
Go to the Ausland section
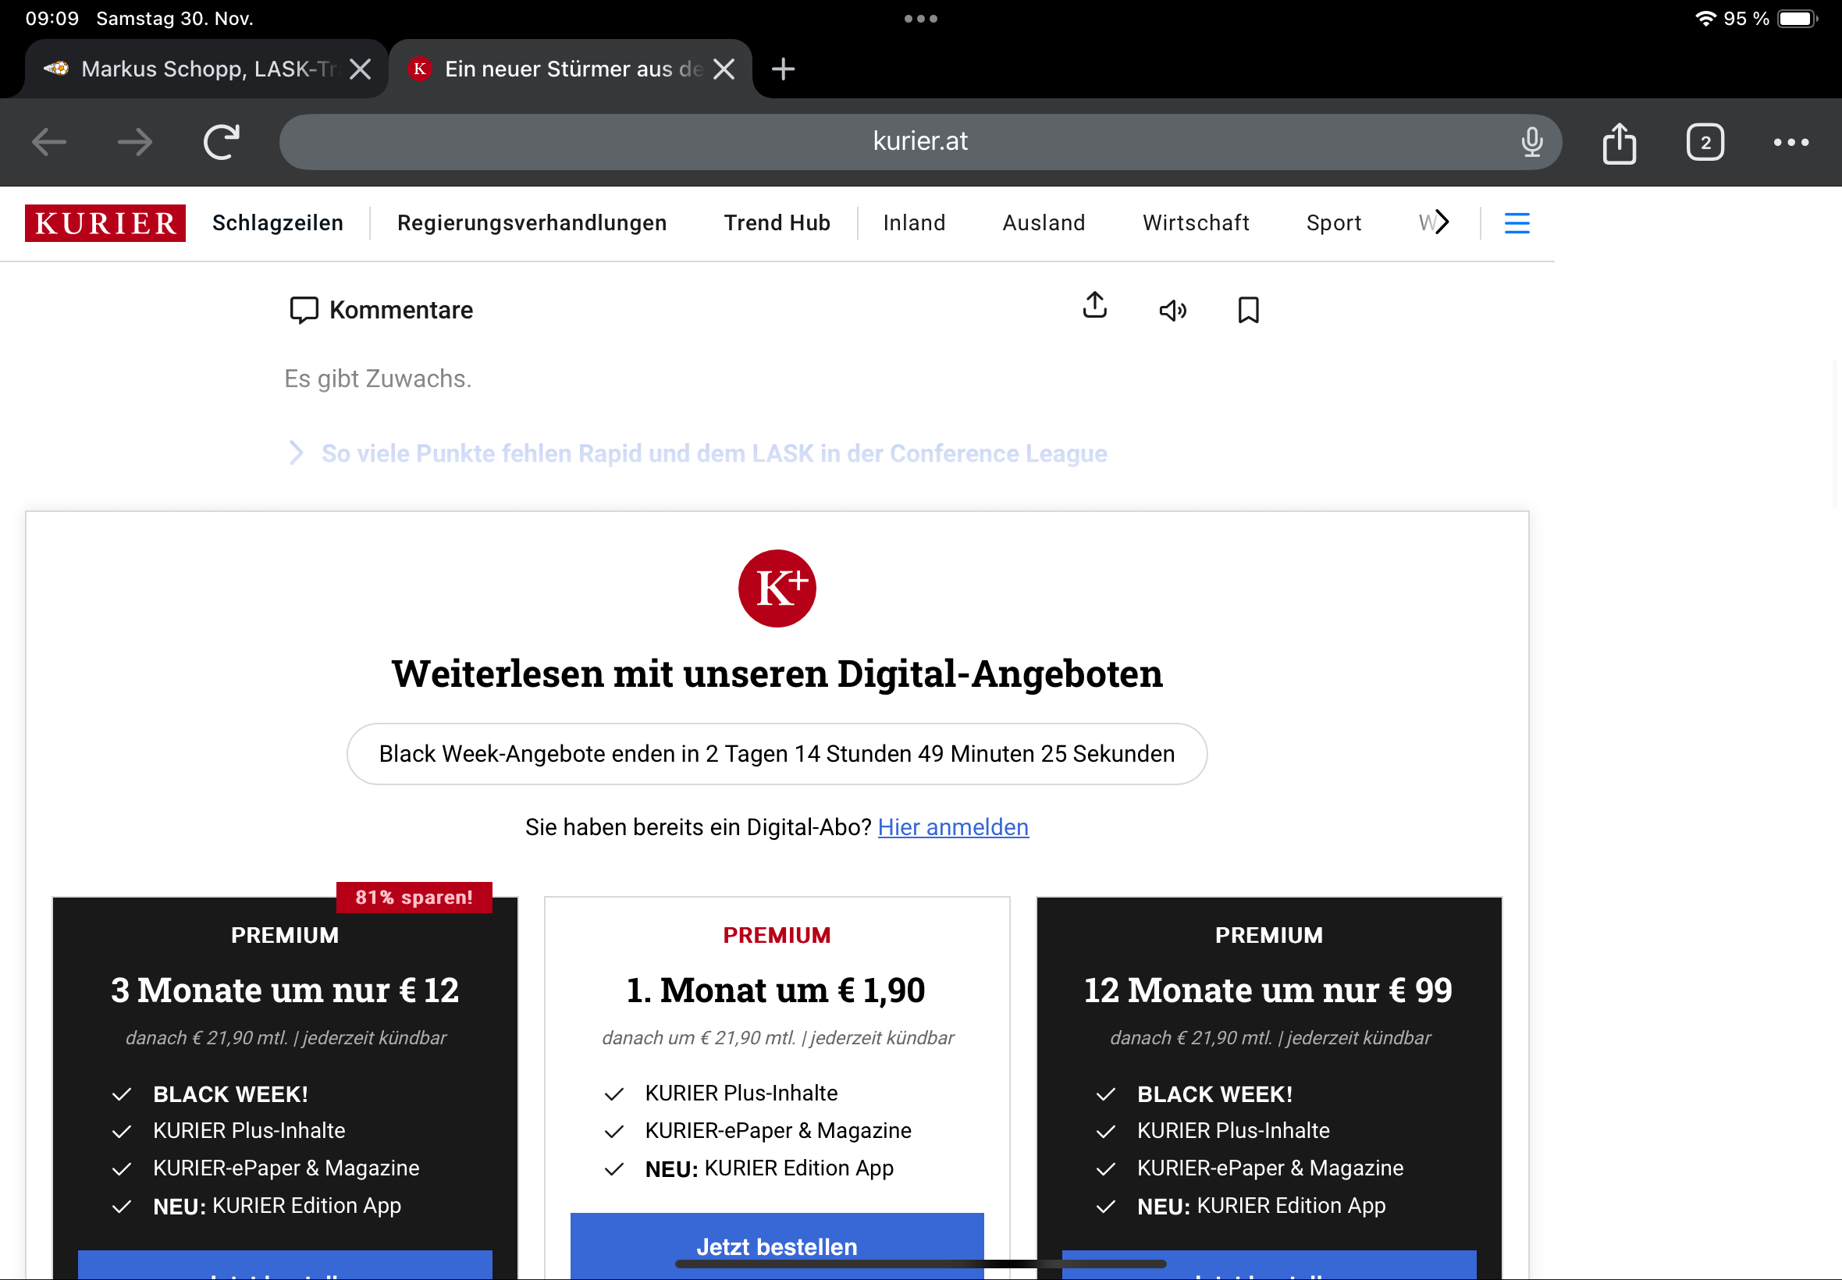[x=1044, y=223]
